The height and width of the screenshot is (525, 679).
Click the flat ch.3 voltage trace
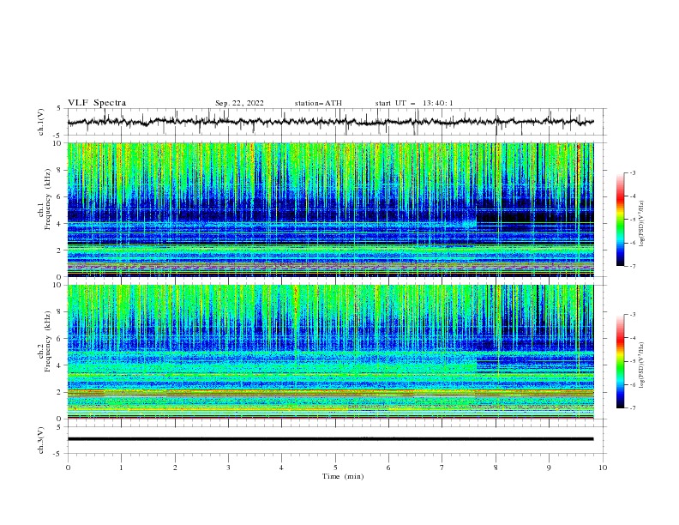[x=330, y=439]
